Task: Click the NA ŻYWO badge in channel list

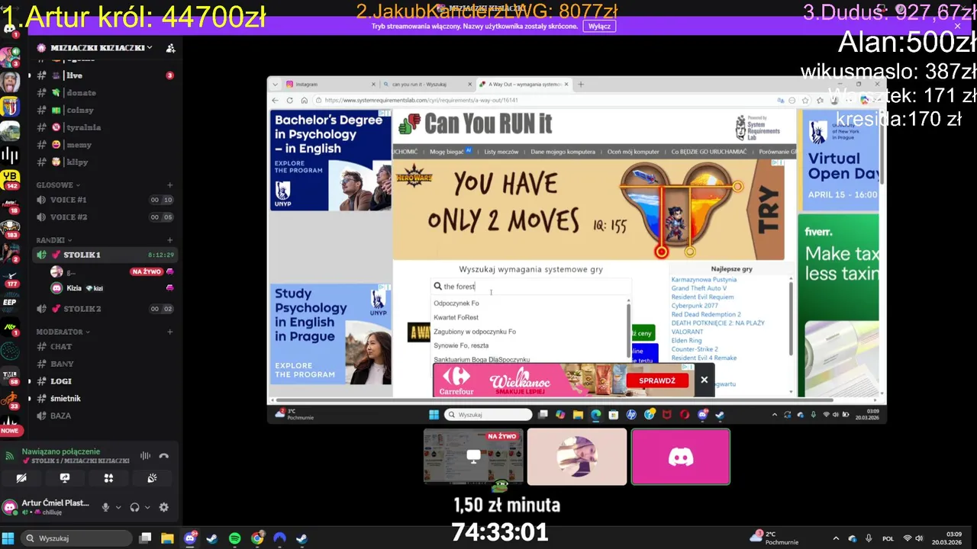Action: pos(147,271)
